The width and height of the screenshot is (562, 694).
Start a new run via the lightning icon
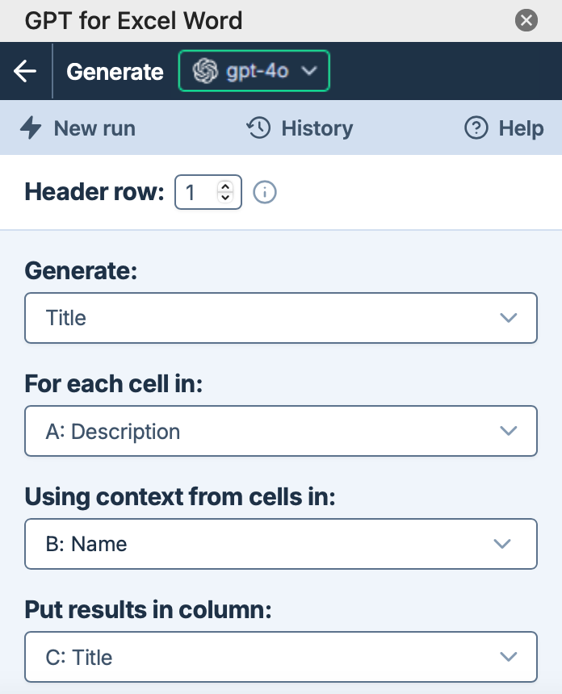point(30,128)
